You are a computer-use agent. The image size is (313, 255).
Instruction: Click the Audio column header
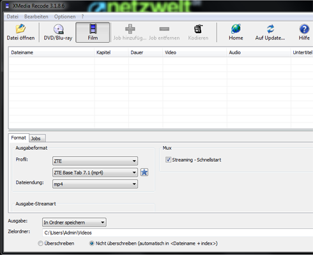pyautogui.click(x=259, y=52)
